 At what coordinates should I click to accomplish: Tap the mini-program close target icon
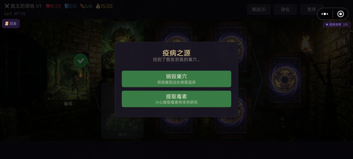pyautogui.click(x=341, y=14)
